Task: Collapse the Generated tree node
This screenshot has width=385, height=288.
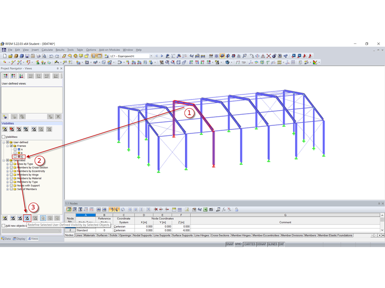Action: pos(4,160)
